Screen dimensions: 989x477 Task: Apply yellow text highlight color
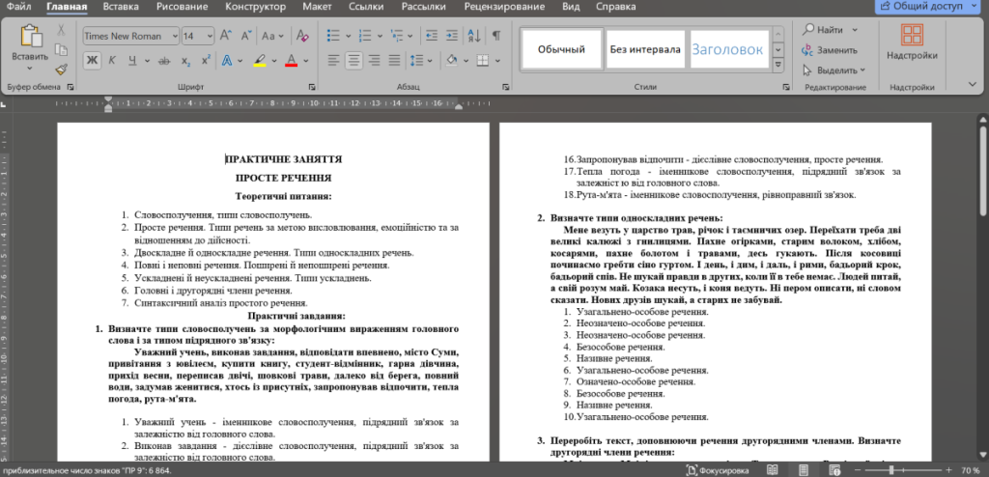(x=259, y=61)
